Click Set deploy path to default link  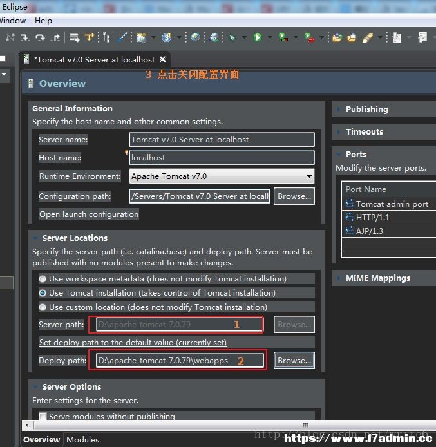[133, 342]
